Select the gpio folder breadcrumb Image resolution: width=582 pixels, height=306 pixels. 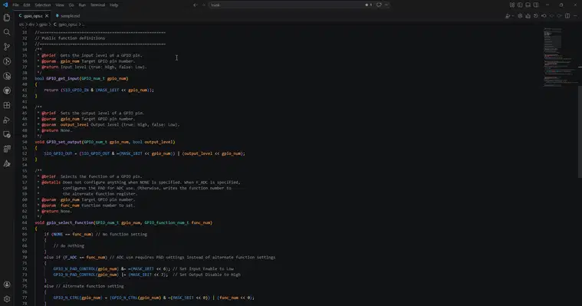tap(44, 25)
